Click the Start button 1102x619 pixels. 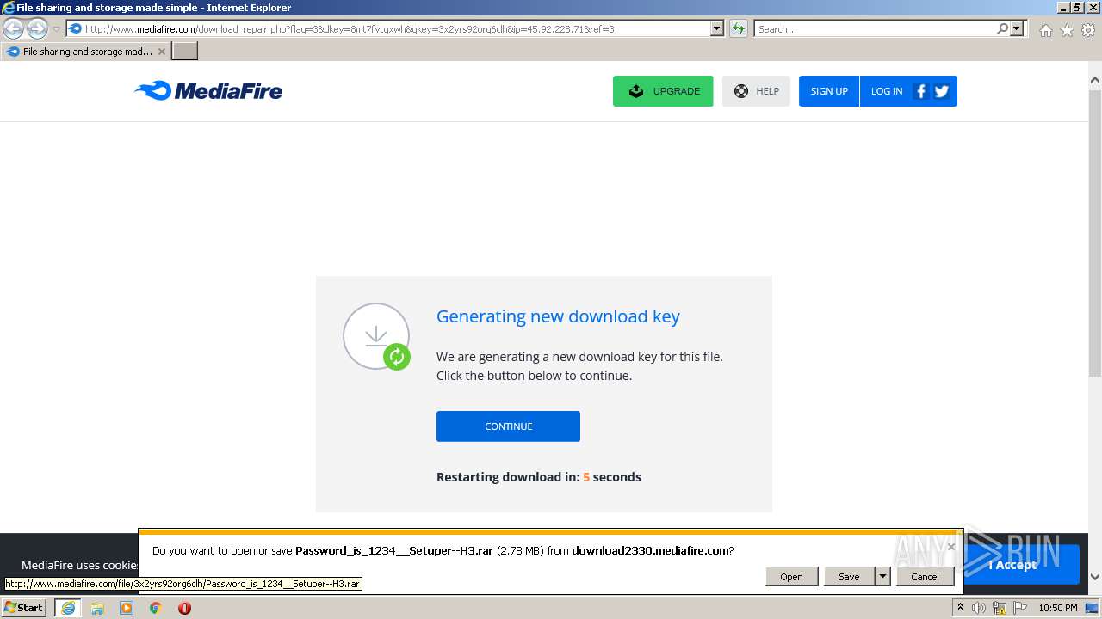(24, 608)
